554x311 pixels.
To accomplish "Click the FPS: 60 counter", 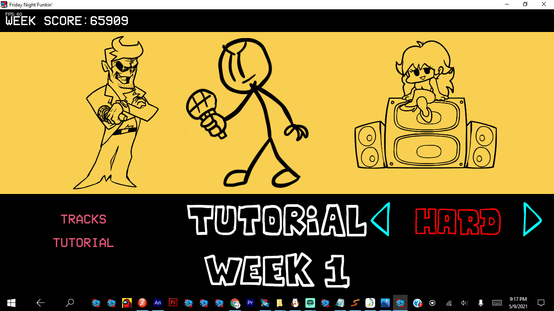I will tap(14, 14).
